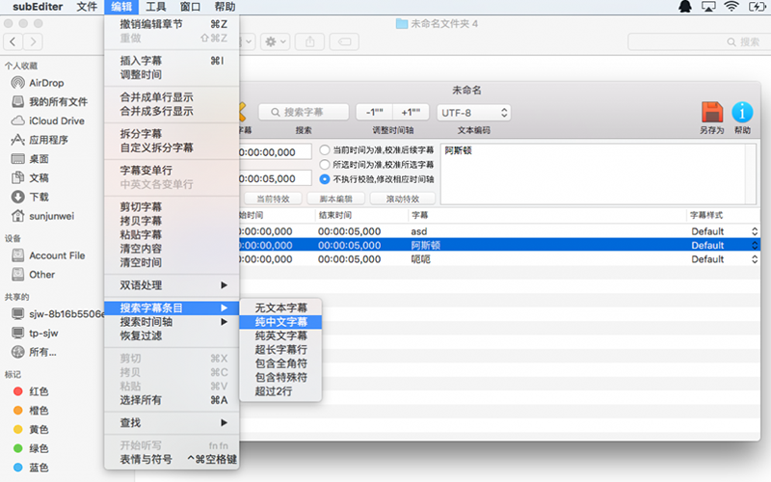Select orange tag 橙色
Image resolution: width=771 pixels, height=482 pixels.
coord(31,411)
